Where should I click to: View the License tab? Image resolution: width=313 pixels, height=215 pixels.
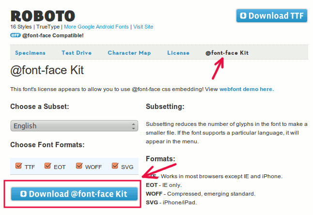click(178, 53)
